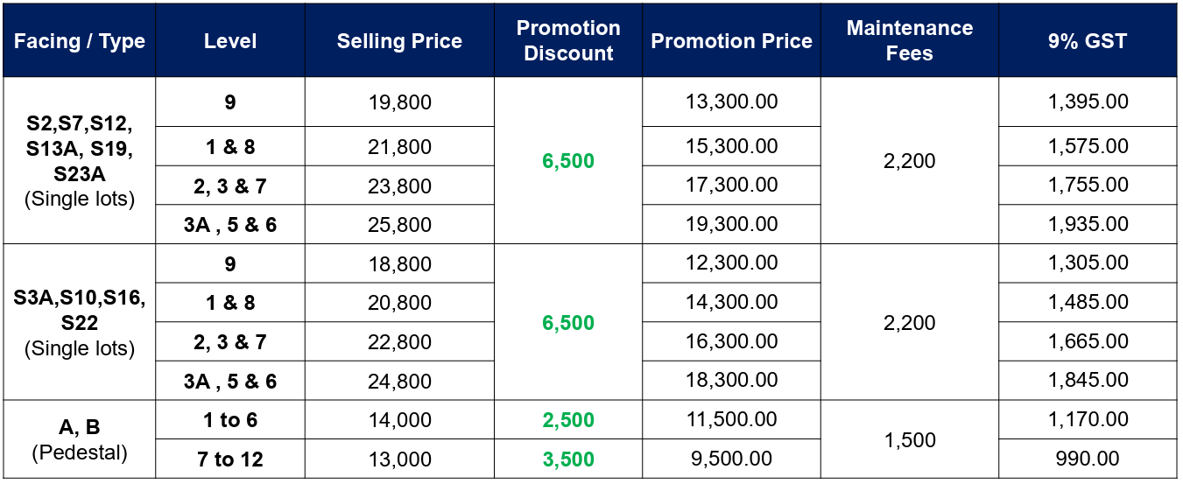Select the 24,800 selling price cell

(x=399, y=381)
